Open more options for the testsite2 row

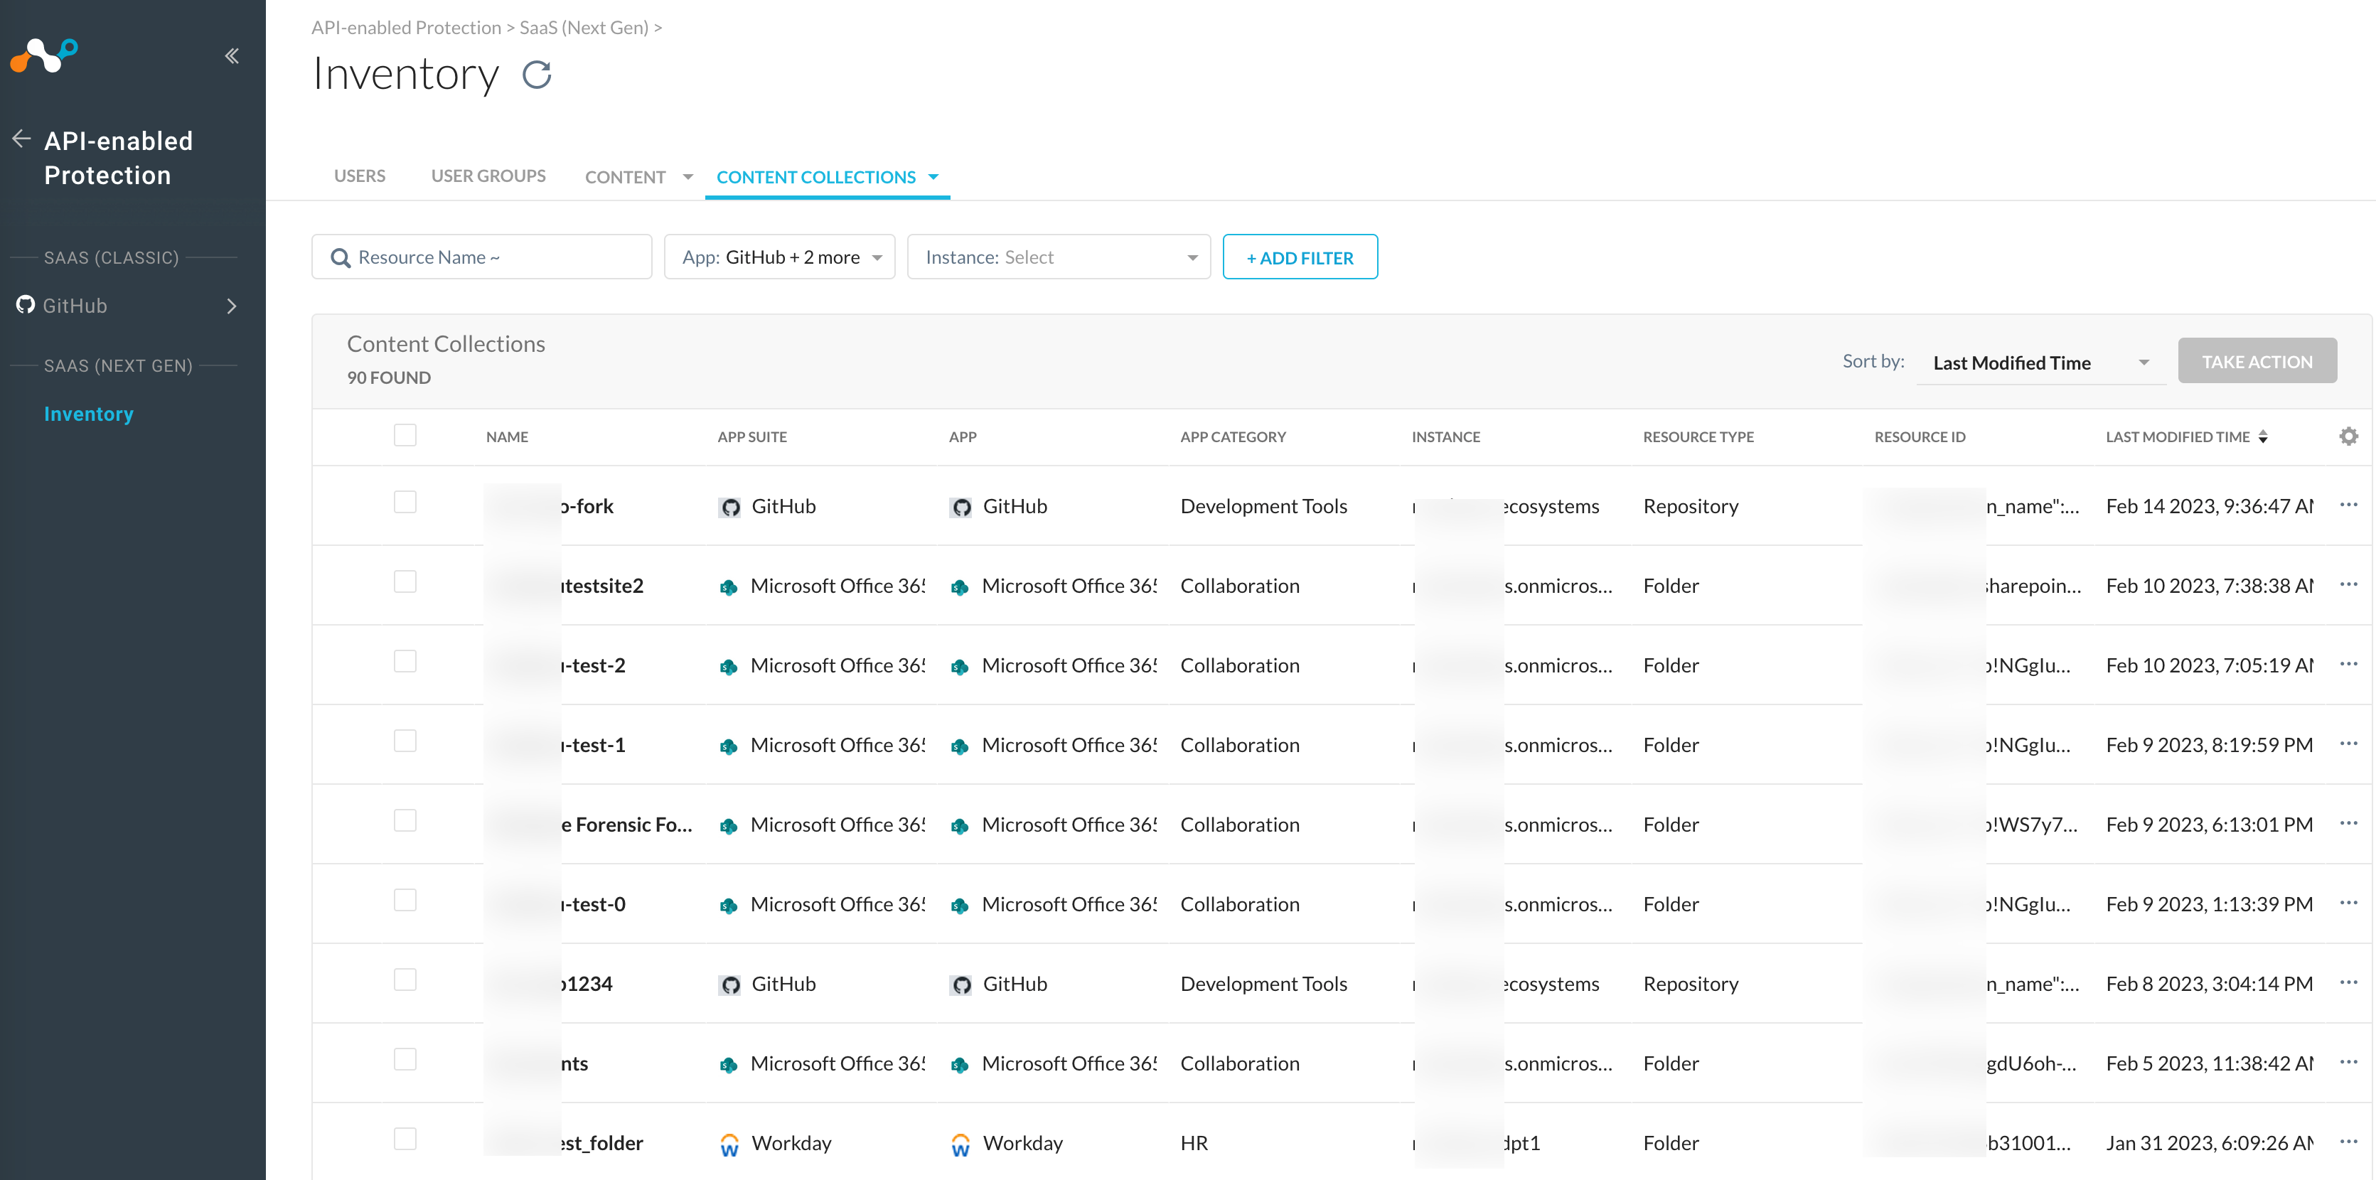pyautogui.click(x=2348, y=584)
